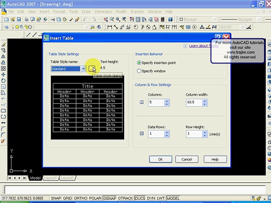Click the New drawing toolbar icon
This screenshot has height=203, width=271.
coord(6,19)
